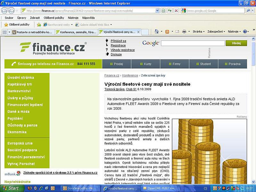Click the gold coins article image
This screenshot has width=256, height=192.
coord(210,151)
